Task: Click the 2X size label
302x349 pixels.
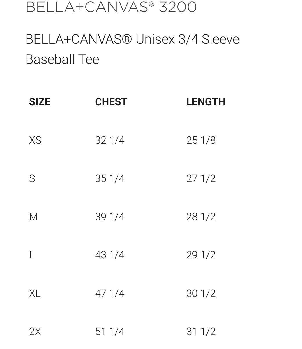Action: pyautogui.click(x=35, y=332)
